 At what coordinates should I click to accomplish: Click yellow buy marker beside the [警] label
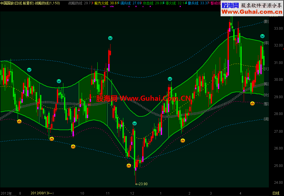click(x=253, y=103)
